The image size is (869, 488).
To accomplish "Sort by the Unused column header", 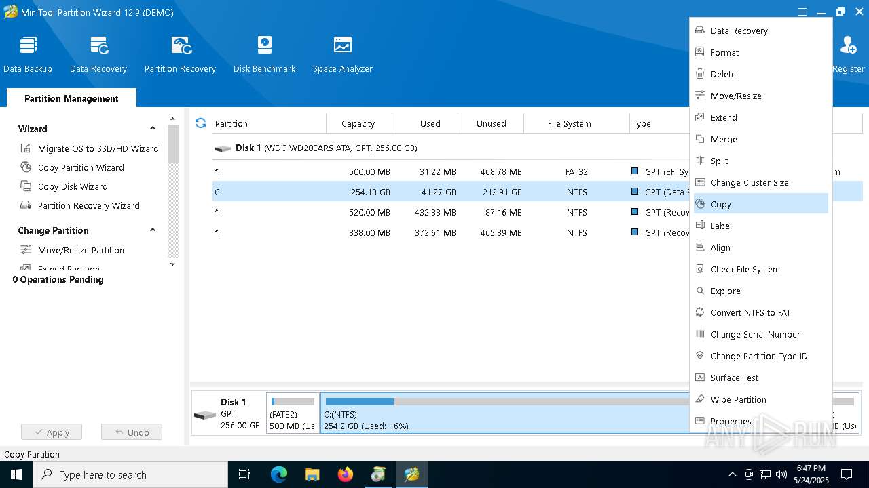I will pos(491,123).
